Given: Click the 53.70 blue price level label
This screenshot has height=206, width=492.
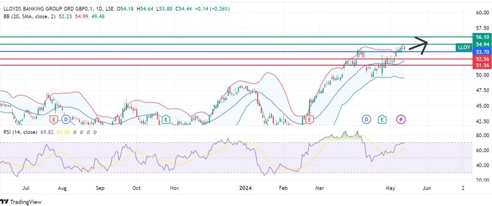Looking at the screenshot, I should [x=482, y=52].
